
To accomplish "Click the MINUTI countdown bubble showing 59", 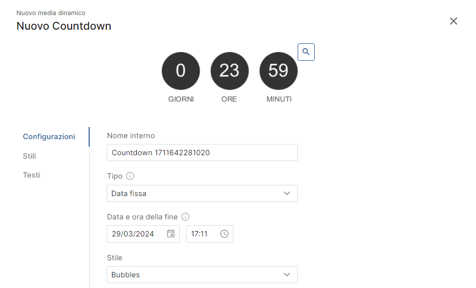I will pos(278,71).
